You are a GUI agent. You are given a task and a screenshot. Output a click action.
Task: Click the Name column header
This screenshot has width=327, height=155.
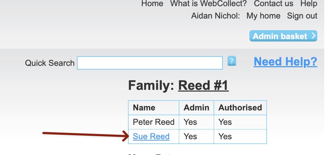pyautogui.click(x=144, y=108)
